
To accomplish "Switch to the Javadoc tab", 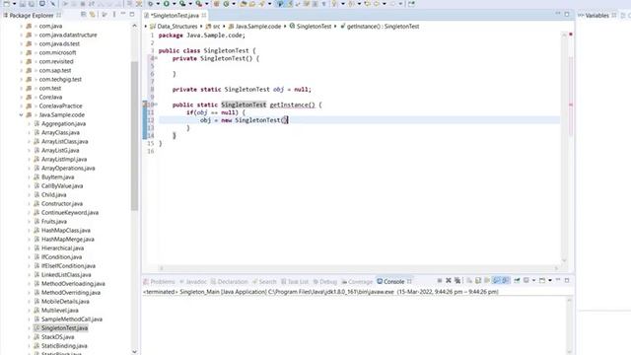I will 193,281.
